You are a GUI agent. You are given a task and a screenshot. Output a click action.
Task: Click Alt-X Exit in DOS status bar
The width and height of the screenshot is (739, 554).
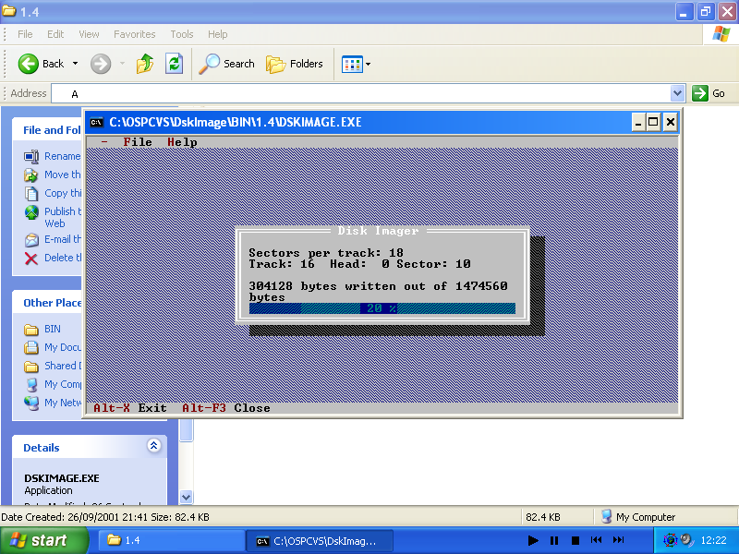click(x=130, y=407)
